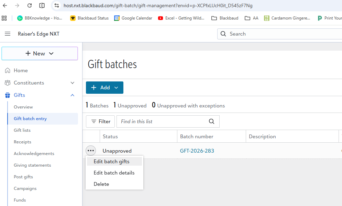The height and width of the screenshot is (206, 342).
Task: Click the Constituents people icon
Action: pos(8,83)
